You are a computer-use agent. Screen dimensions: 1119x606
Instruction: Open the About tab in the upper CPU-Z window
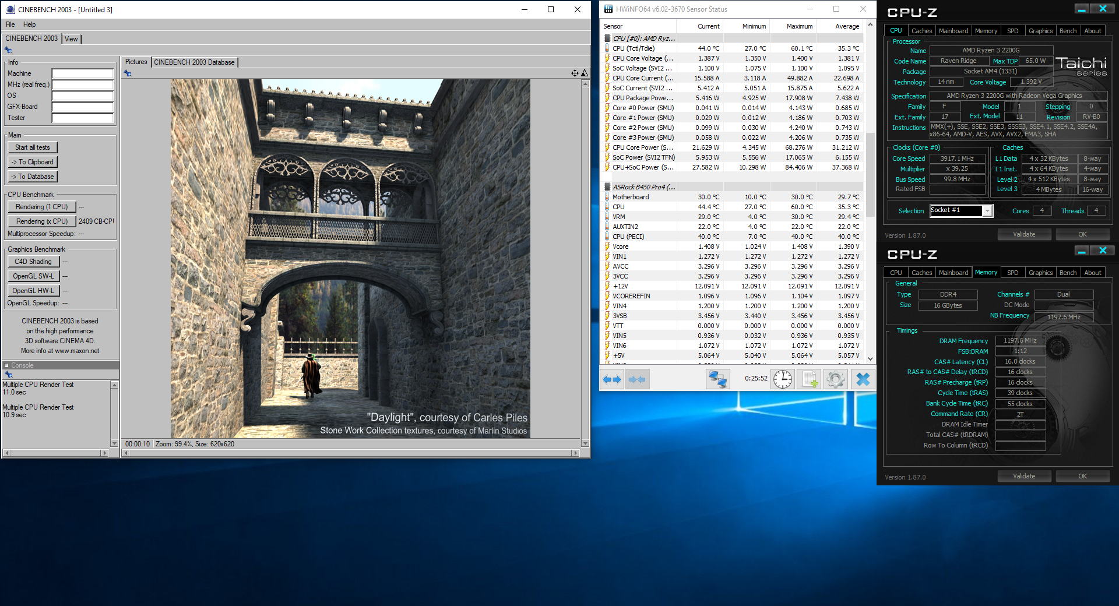click(x=1093, y=31)
